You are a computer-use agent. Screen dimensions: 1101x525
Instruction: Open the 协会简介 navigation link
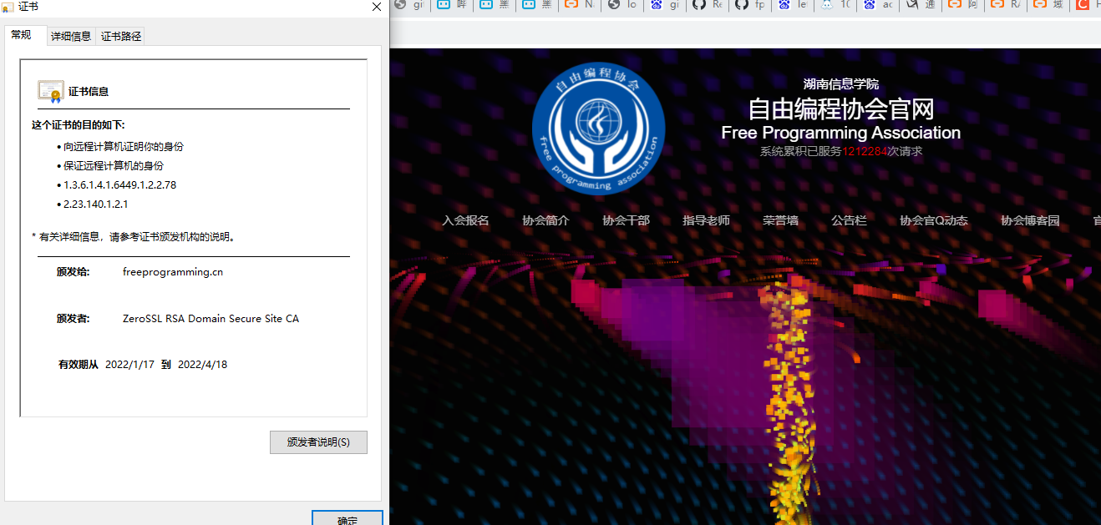(x=545, y=220)
